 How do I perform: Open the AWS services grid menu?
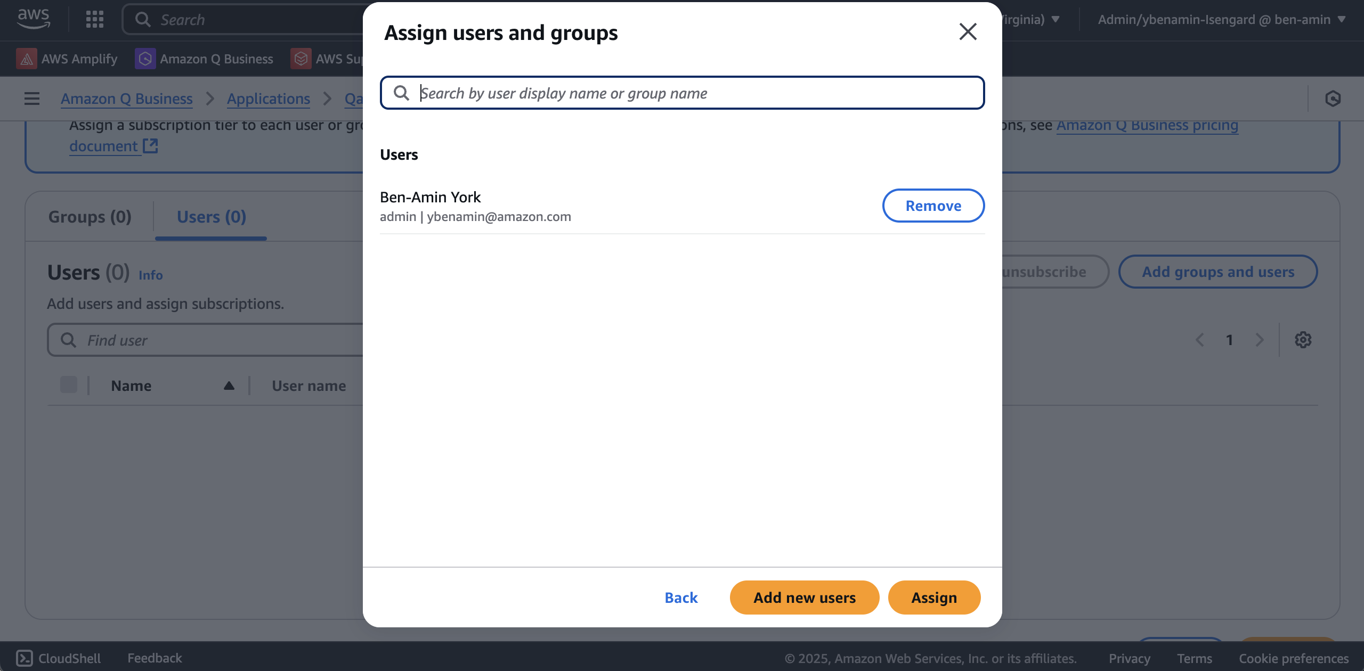94,19
